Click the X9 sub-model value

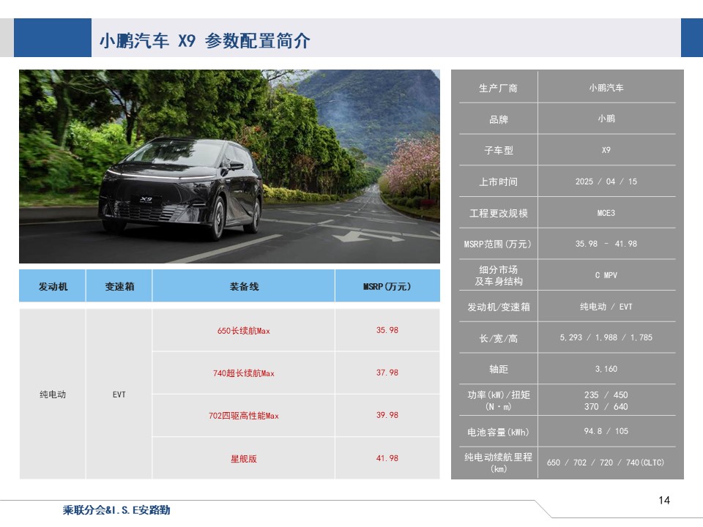coord(606,150)
